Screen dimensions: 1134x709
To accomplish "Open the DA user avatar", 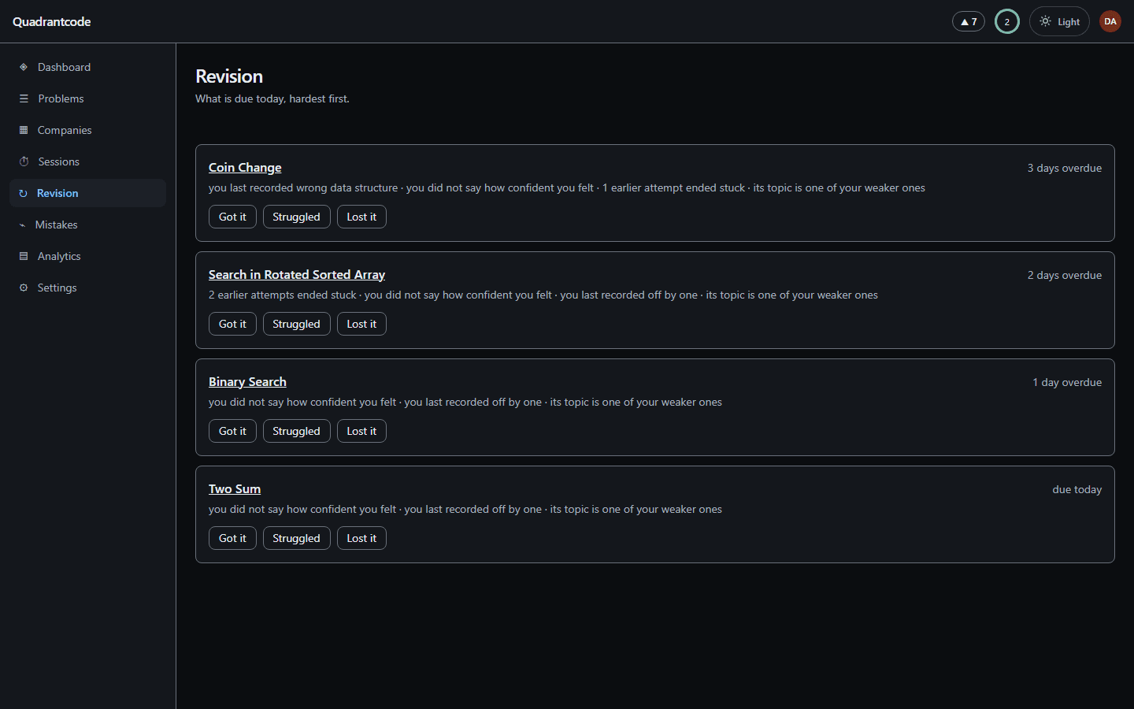I will (x=1110, y=21).
